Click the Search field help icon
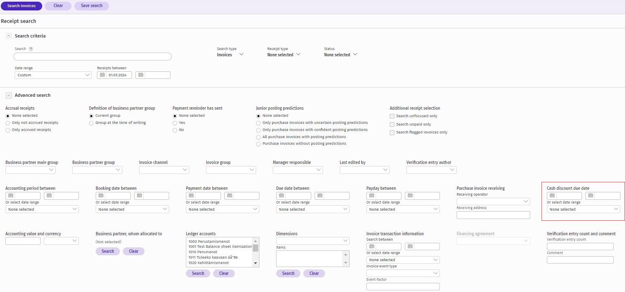The image size is (625, 292). pos(31,49)
